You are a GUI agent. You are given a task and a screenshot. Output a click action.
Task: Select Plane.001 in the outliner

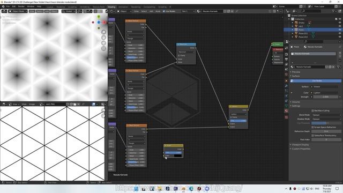[303, 33]
